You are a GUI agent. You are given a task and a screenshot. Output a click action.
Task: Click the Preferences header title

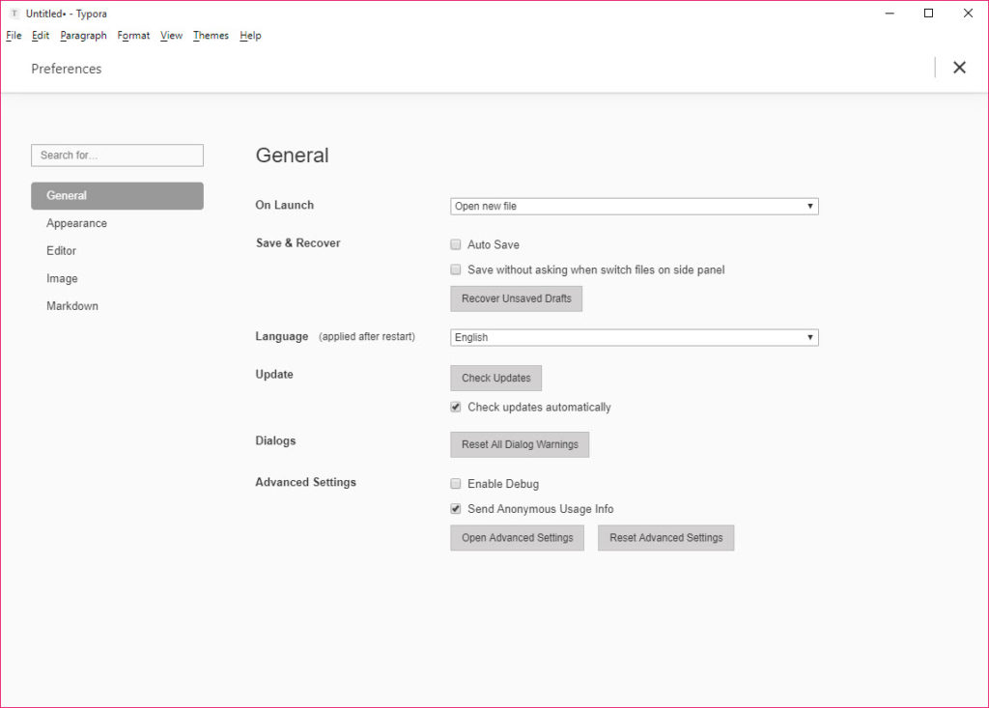coord(67,69)
